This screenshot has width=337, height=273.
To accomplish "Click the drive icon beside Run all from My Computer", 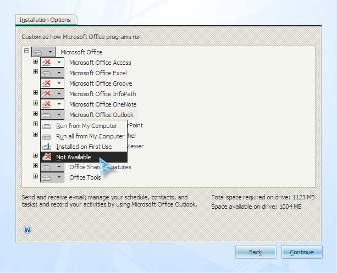I will tap(47, 137).
